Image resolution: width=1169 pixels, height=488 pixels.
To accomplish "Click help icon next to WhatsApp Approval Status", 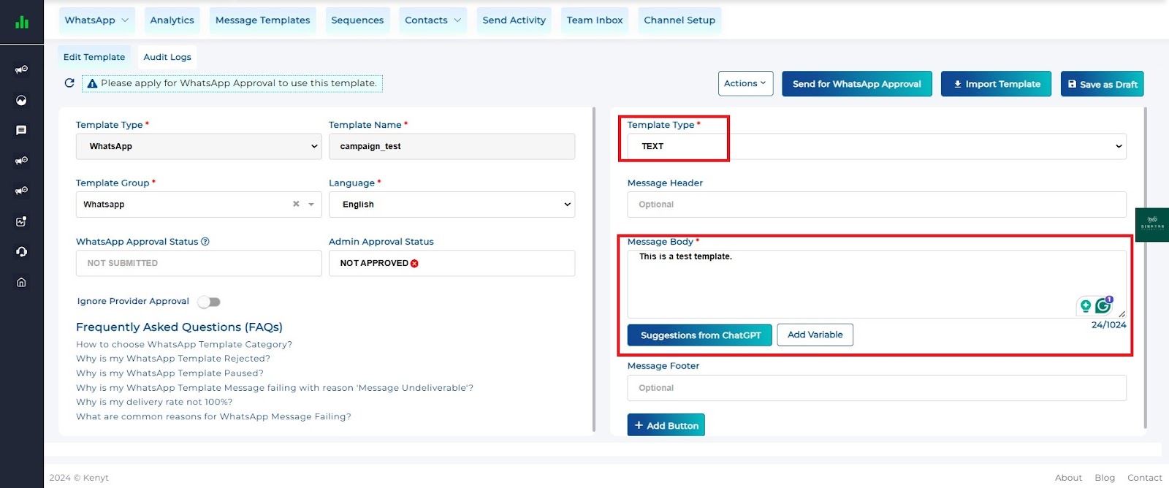I will (x=205, y=242).
